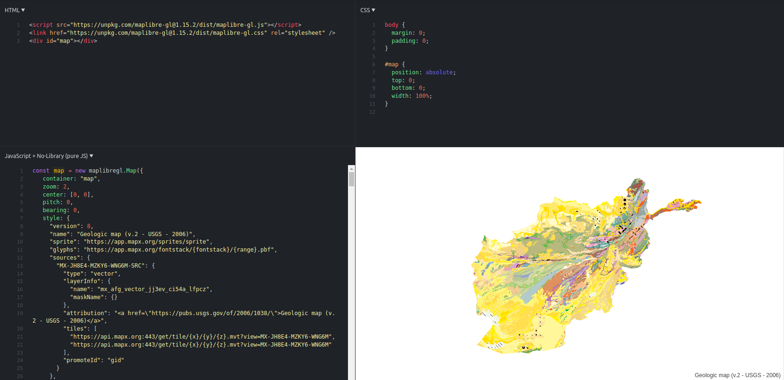
Task: Click the '"type": "vector"' JS line
Action: [92, 274]
